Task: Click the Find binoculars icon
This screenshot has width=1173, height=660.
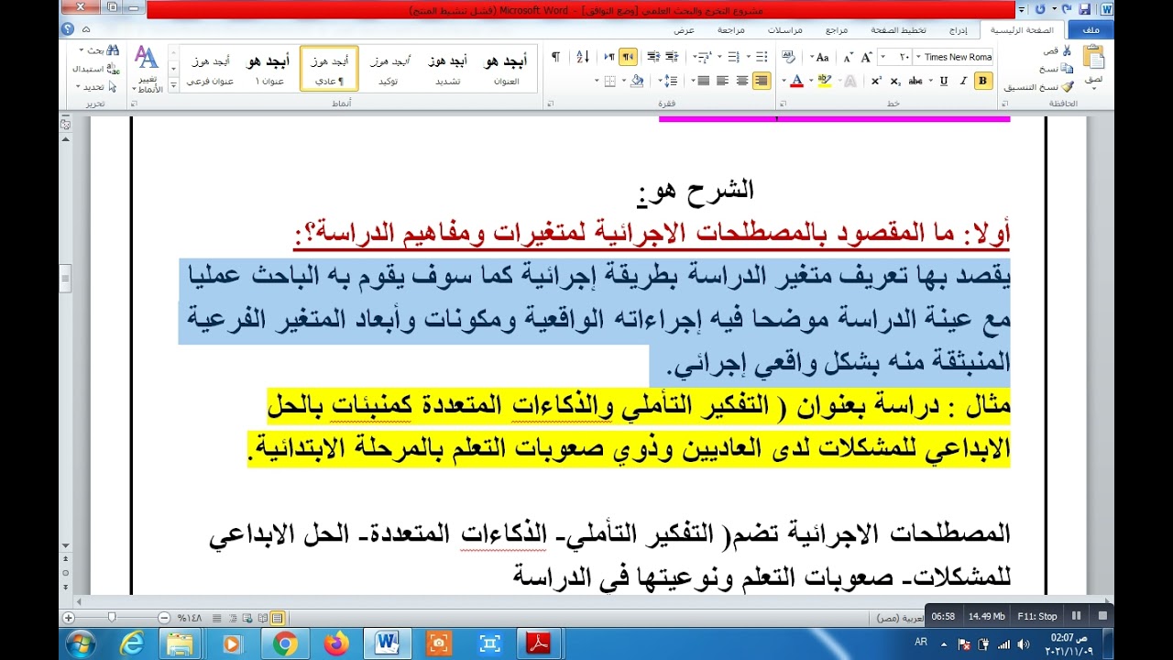Action: [113, 50]
